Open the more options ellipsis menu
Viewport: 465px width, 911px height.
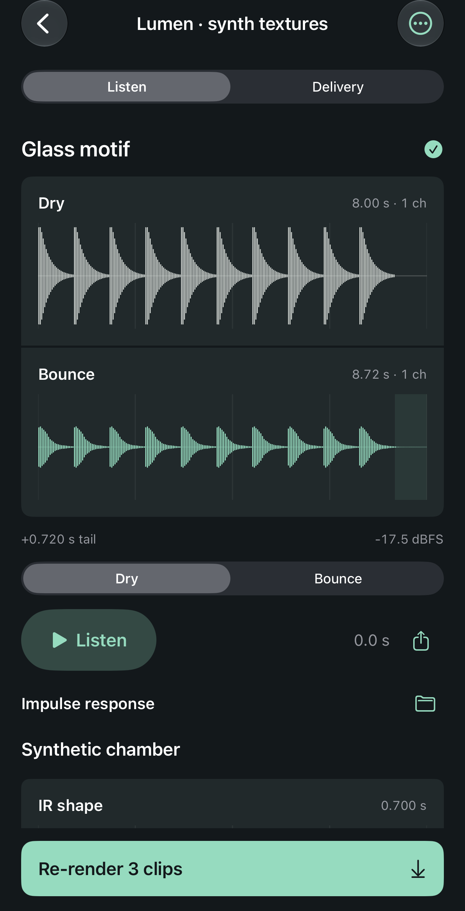tap(421, 23)
